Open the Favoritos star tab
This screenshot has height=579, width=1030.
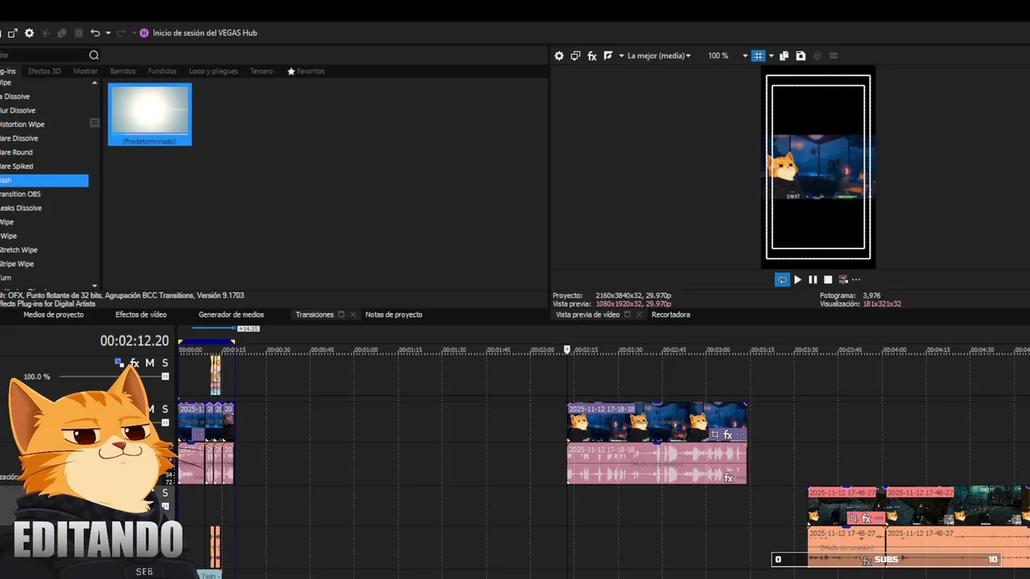point(306,71)
